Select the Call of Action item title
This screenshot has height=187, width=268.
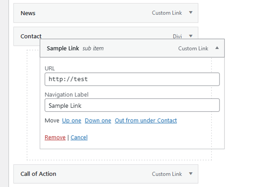[38, 174]
